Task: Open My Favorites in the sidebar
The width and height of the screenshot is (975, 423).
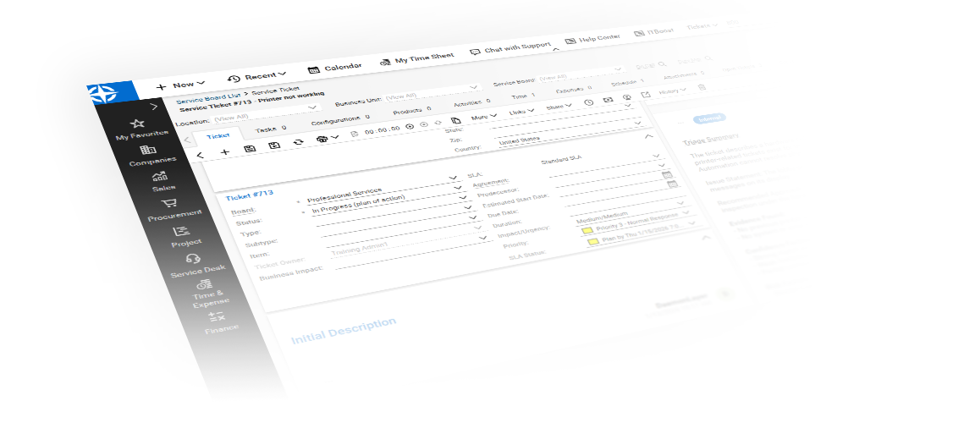Action: (140, 129)
